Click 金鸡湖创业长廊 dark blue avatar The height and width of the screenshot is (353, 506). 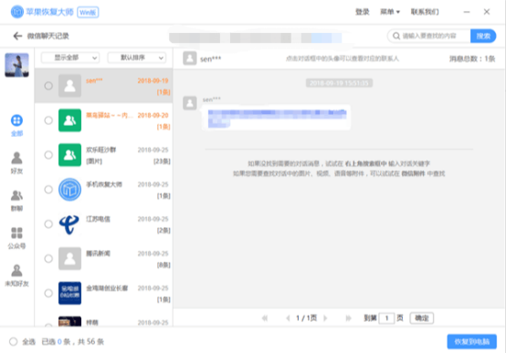click(x=69, y=293)
